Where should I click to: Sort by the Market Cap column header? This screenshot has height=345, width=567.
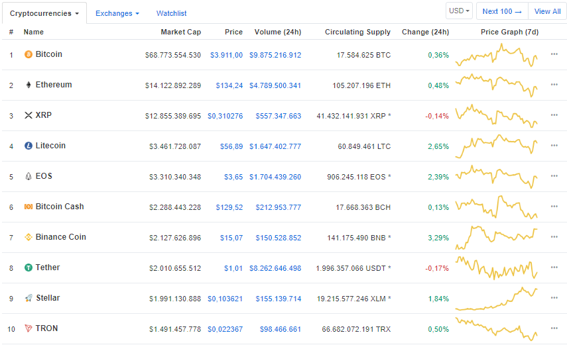(x=181, y=32)
